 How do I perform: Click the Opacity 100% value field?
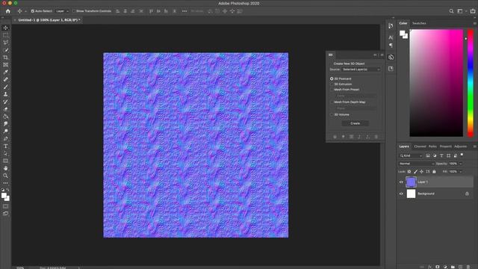[x=453, y=164]
